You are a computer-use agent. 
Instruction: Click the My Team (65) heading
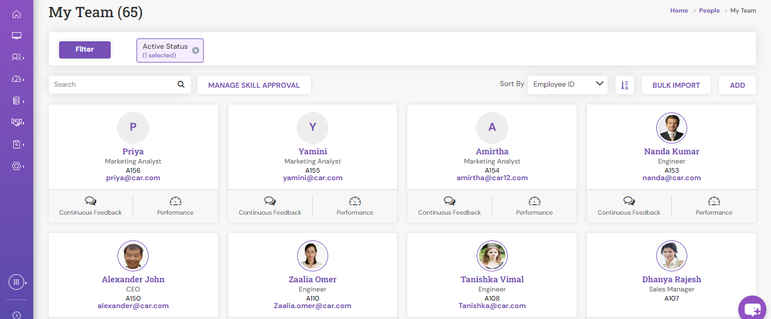point(96,11)
